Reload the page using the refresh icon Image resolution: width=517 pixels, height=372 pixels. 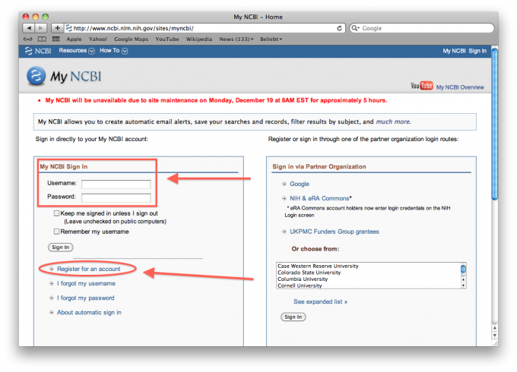click(x=339, y=28)
